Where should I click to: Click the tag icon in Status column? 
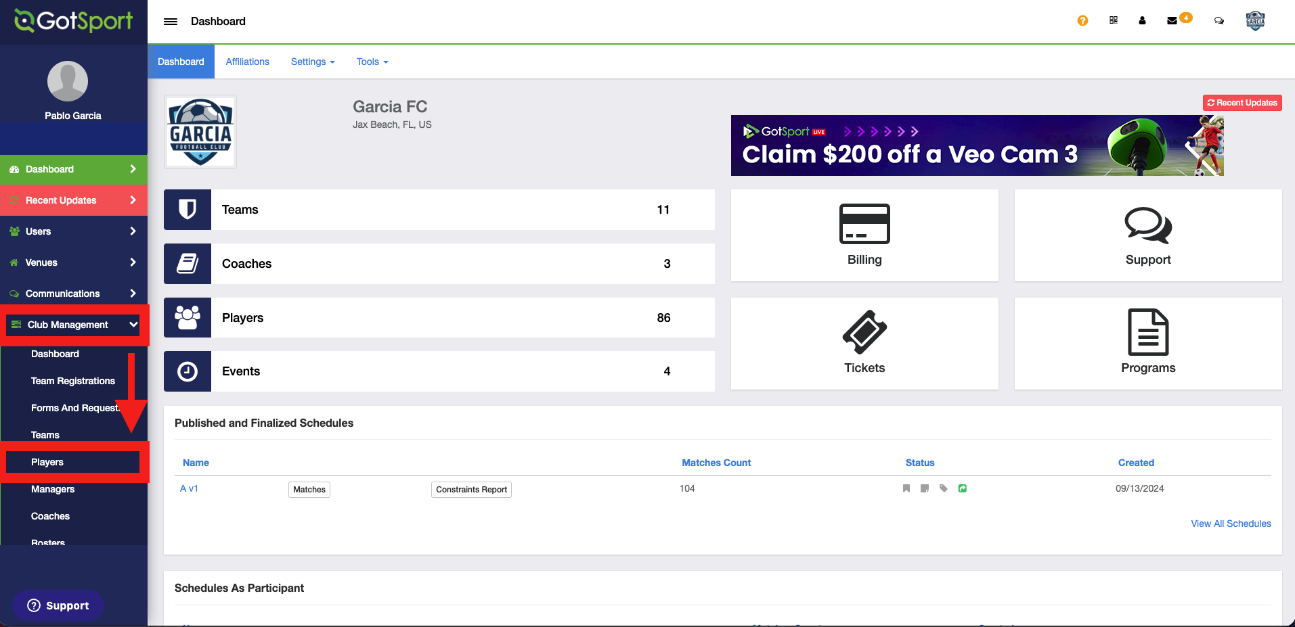[943, 488]
